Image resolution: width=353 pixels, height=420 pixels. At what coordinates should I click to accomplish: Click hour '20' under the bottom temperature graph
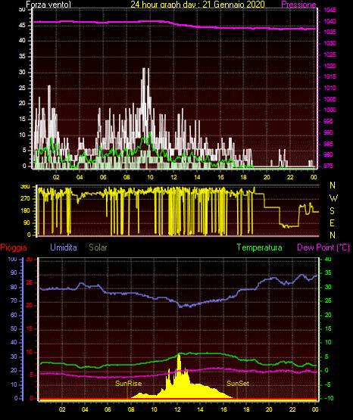point(269,409)
